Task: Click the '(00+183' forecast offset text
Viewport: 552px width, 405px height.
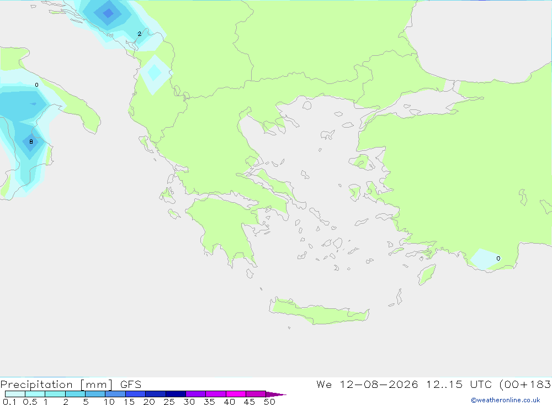Action: coord(526,384)
